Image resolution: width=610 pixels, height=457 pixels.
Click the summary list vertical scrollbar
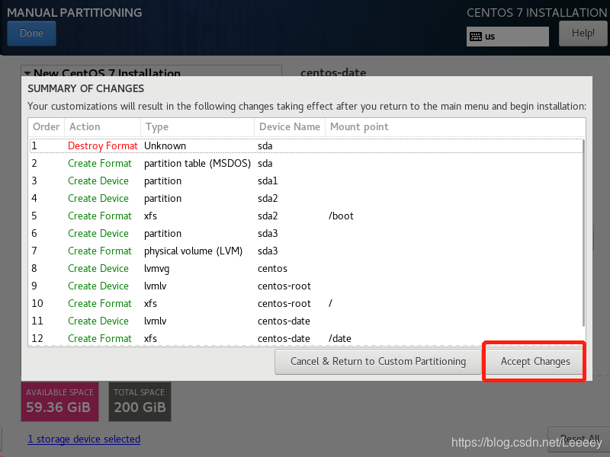pos(583,233)
